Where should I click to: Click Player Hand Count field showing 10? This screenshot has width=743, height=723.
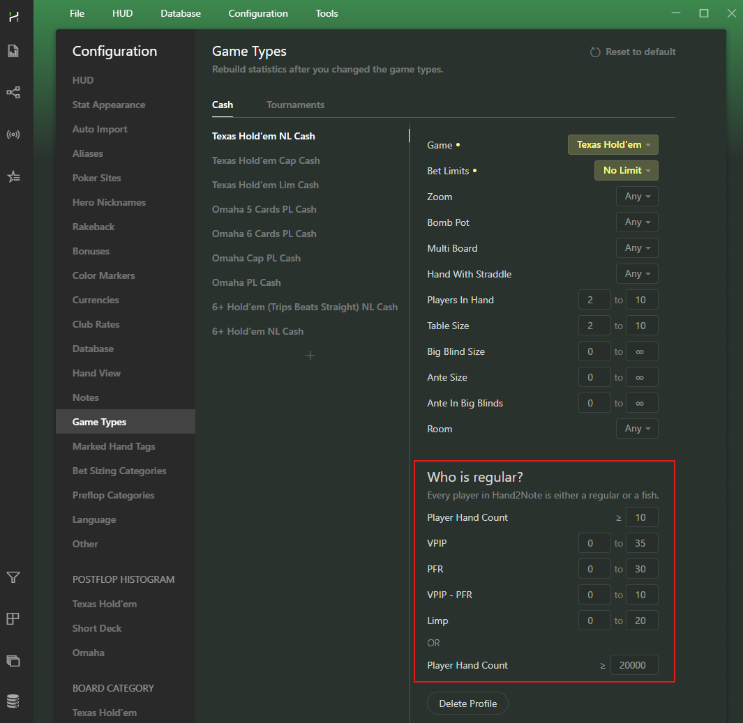point(642,517)
